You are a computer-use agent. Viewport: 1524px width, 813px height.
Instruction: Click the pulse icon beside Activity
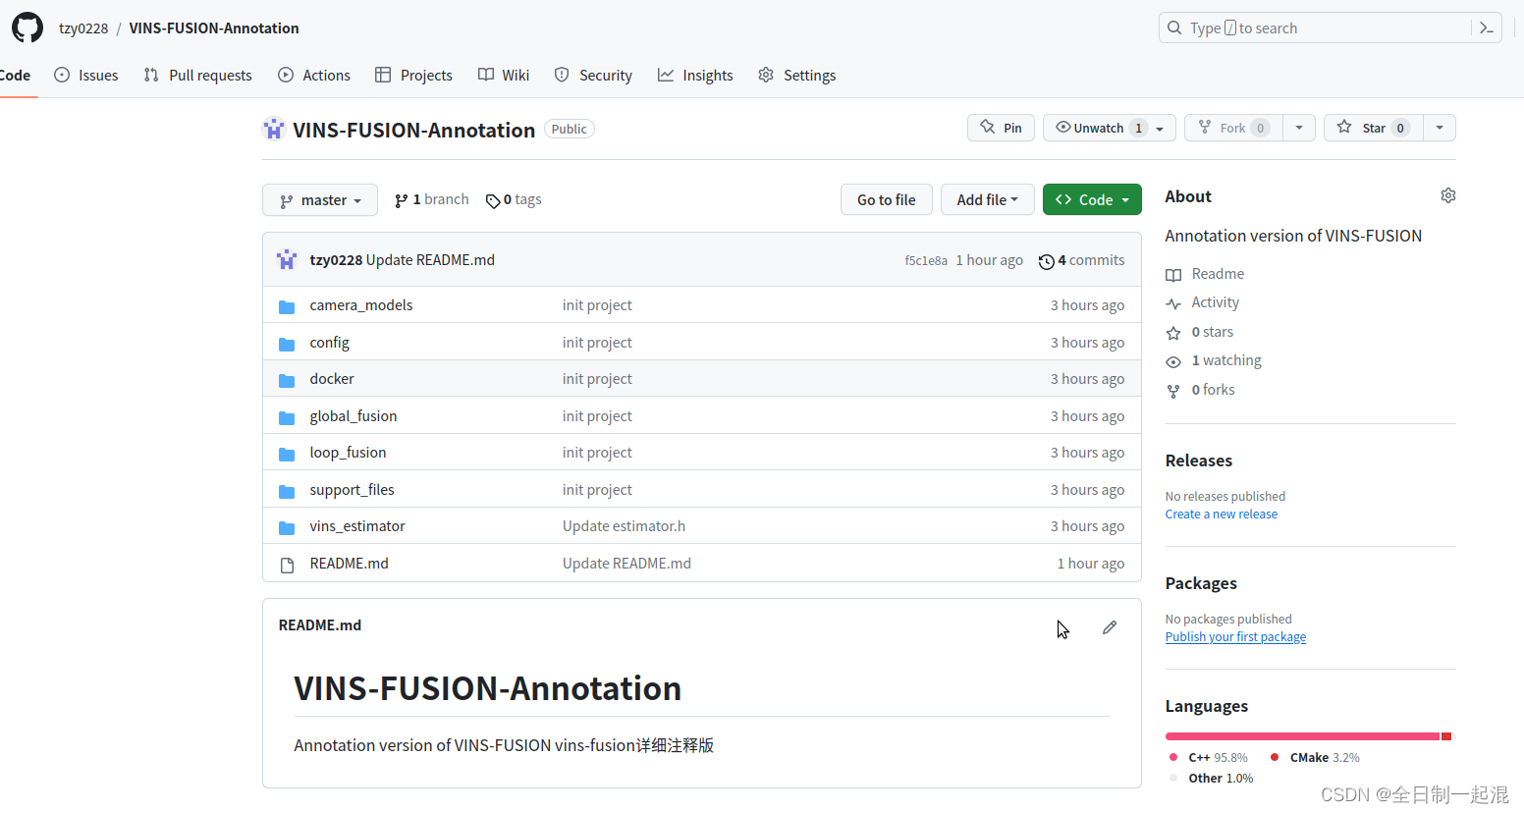(1173, 303)
